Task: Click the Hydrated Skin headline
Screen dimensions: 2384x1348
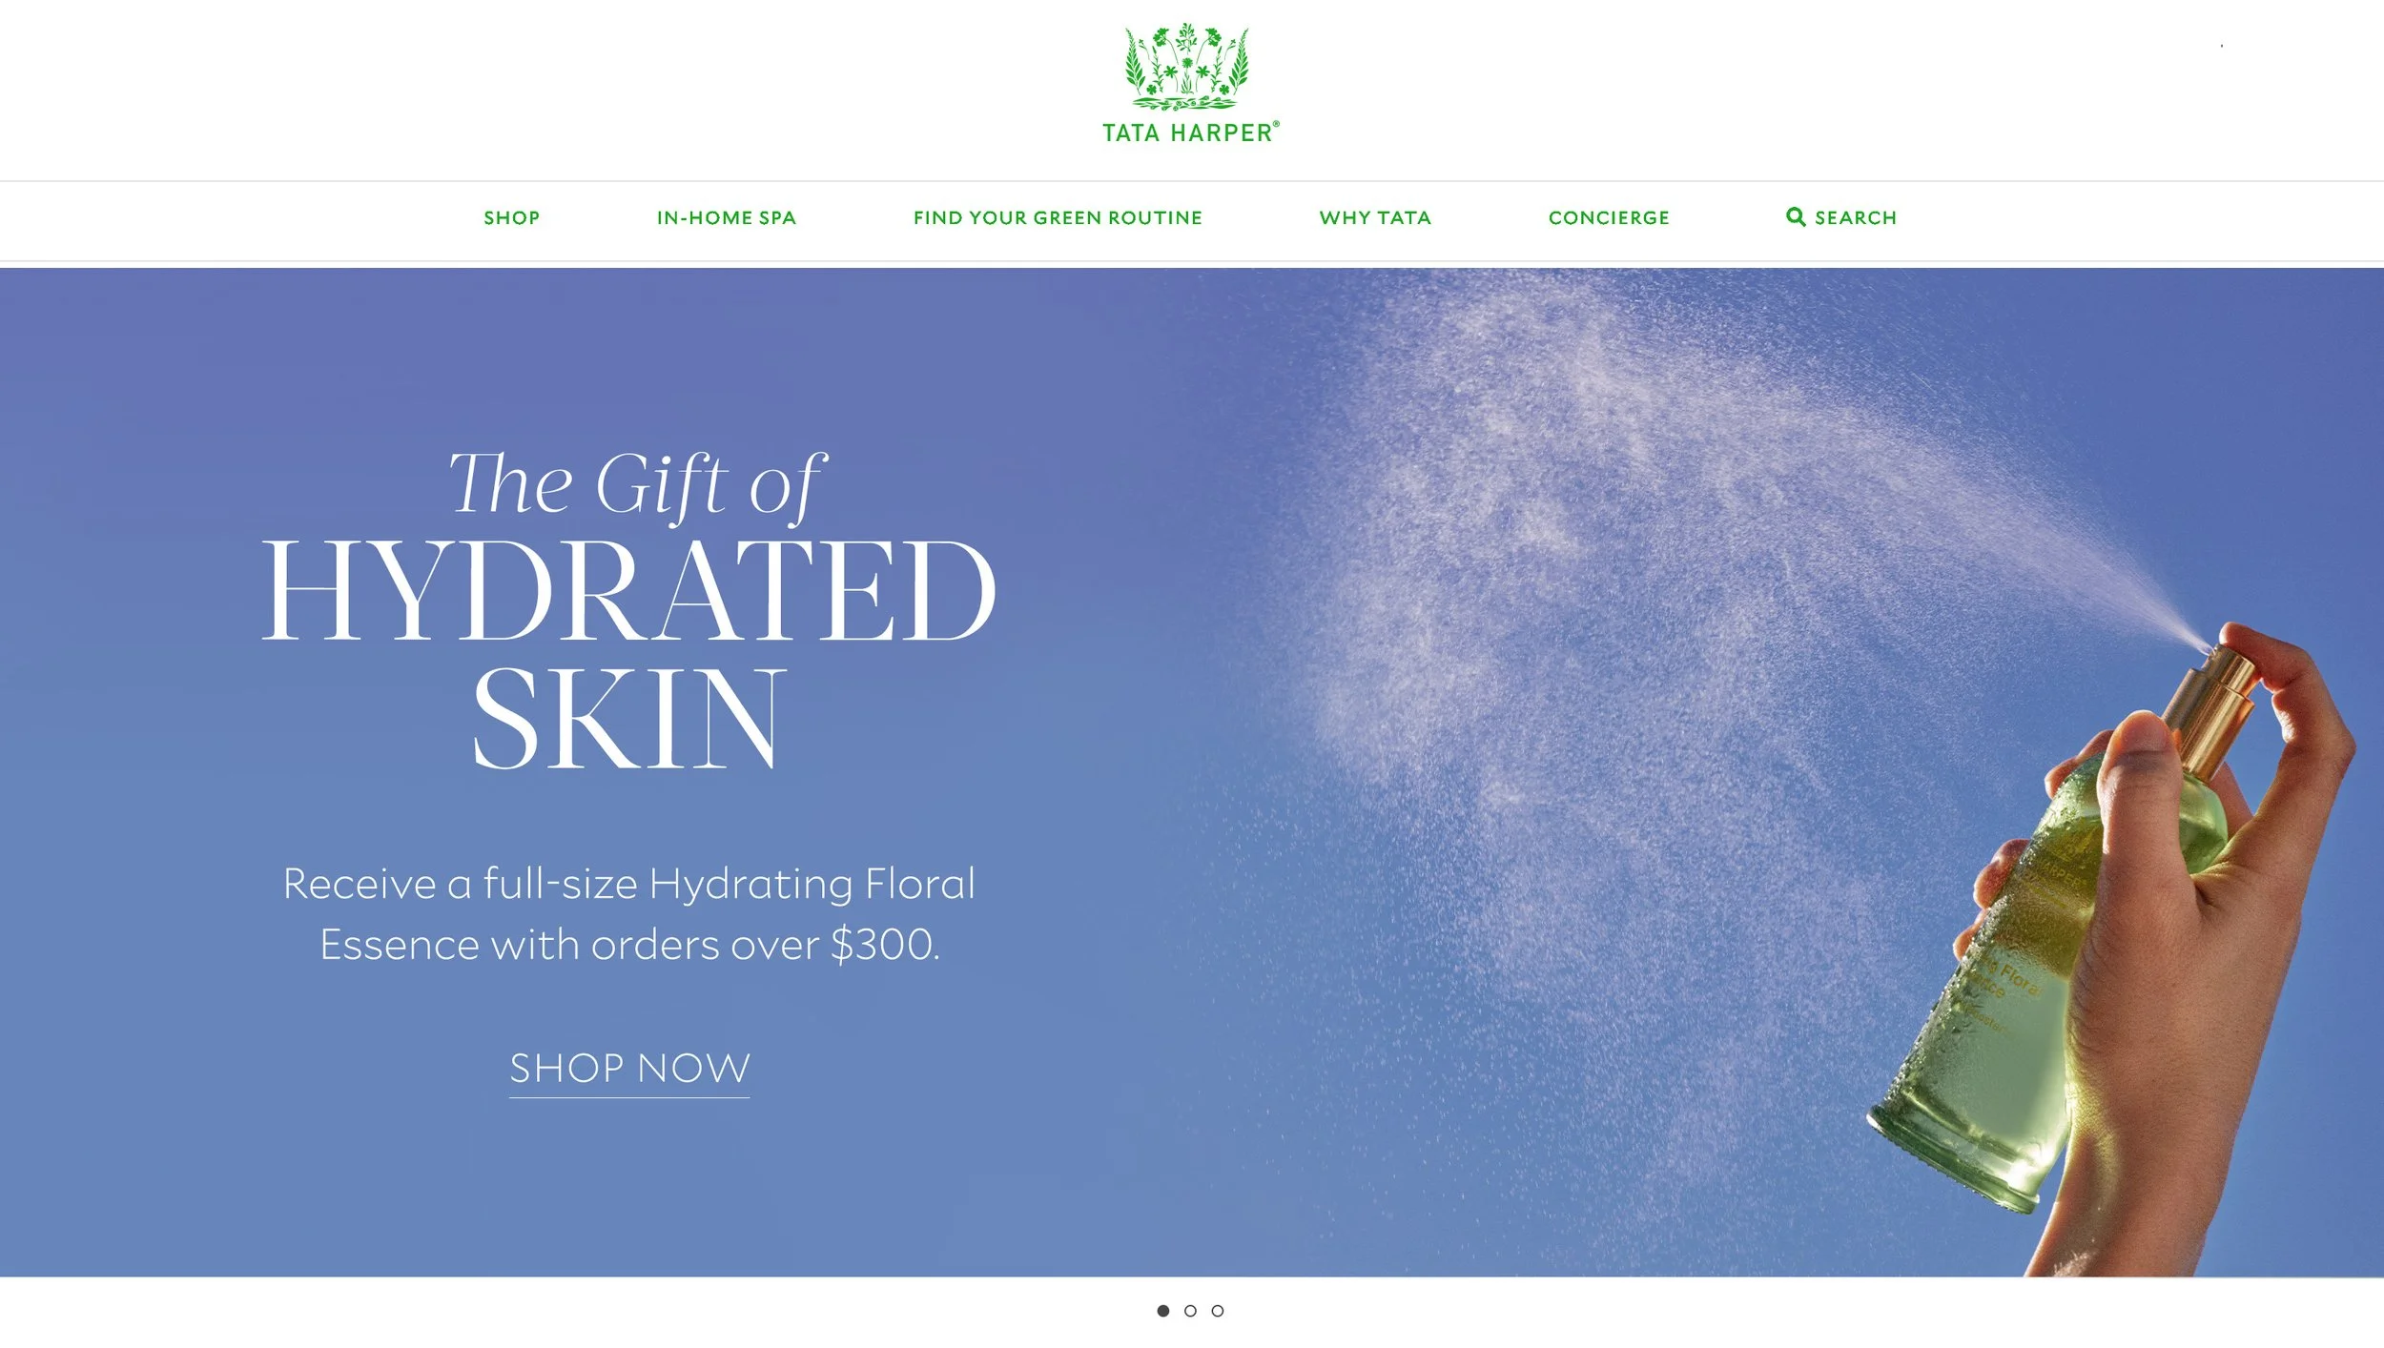Action: [x=628, y=654]
